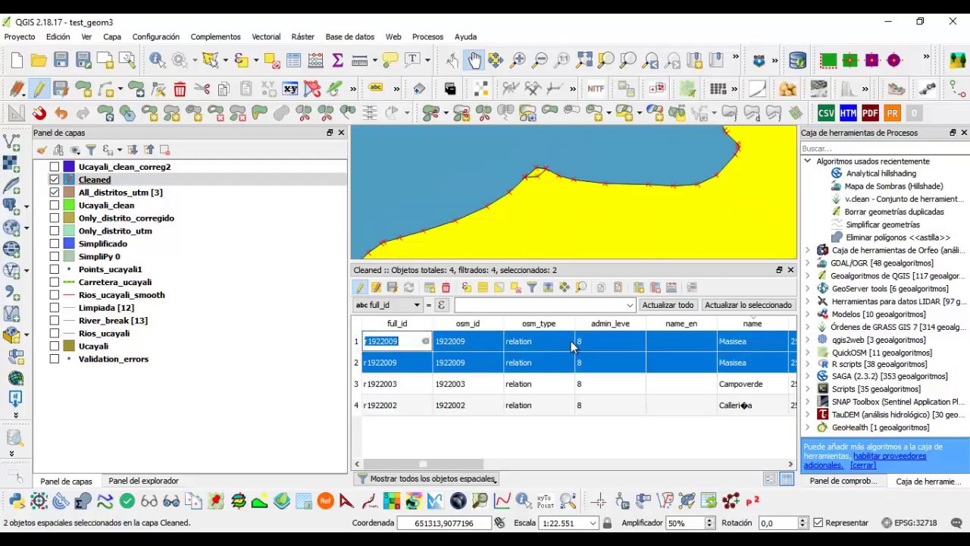Toggle the Representar render checkbox
The height and width of the screenshot is (546, 970).
(x=818, y=522)
